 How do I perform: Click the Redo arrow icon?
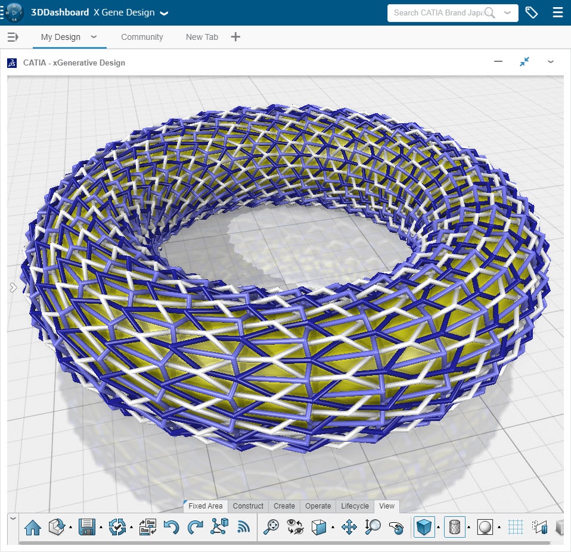point(195,527)
